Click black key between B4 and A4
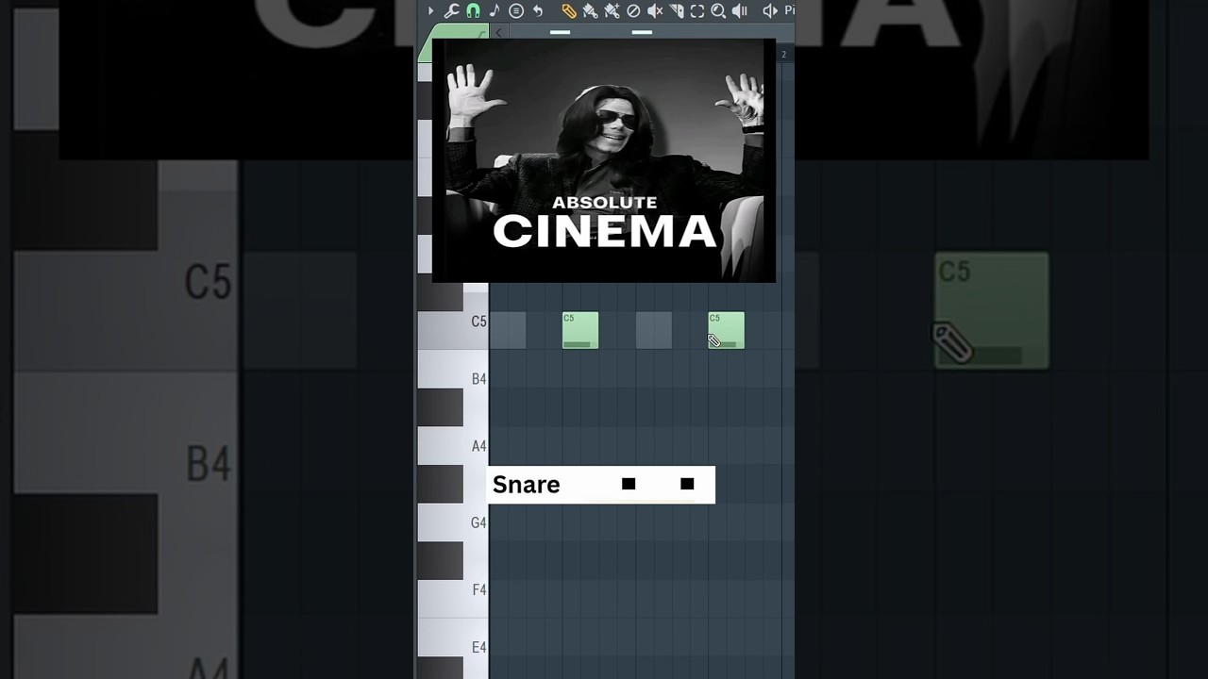1208x679 pixels. point(441,407)
